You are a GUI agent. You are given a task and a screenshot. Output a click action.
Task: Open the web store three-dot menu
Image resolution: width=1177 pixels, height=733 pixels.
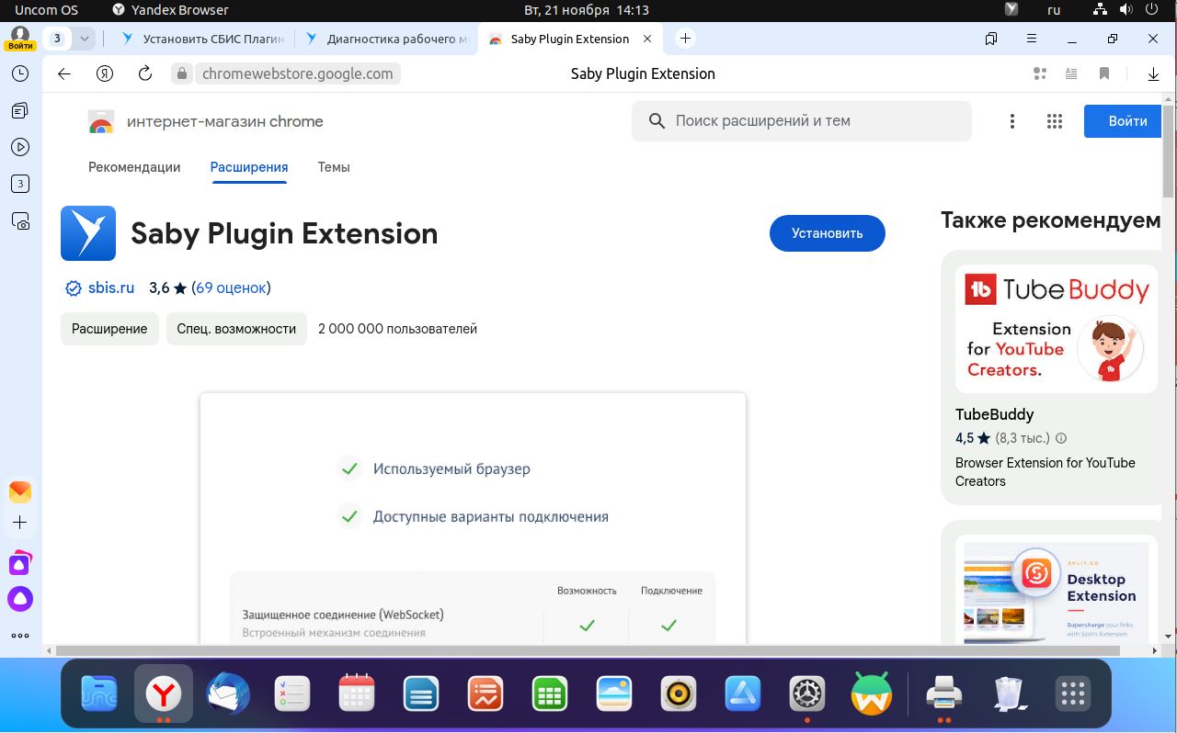(1012, 121)
